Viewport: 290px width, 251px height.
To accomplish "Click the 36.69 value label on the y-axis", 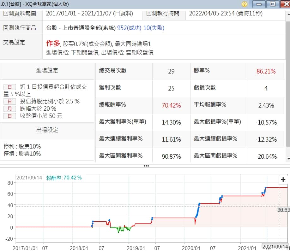I will tap(283, 209).
